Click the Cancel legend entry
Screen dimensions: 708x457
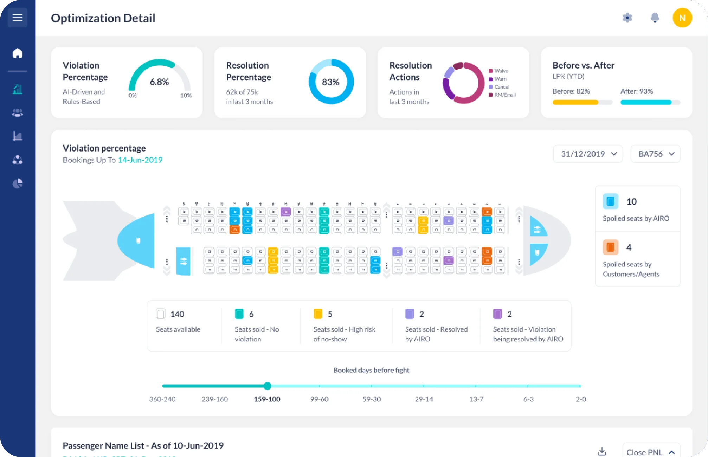tap(499, 87)
